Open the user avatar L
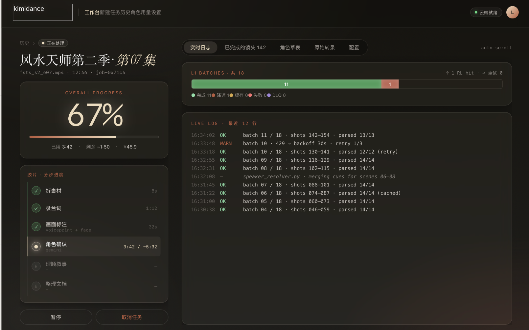The image size is (529, 330). pos(512,12)
